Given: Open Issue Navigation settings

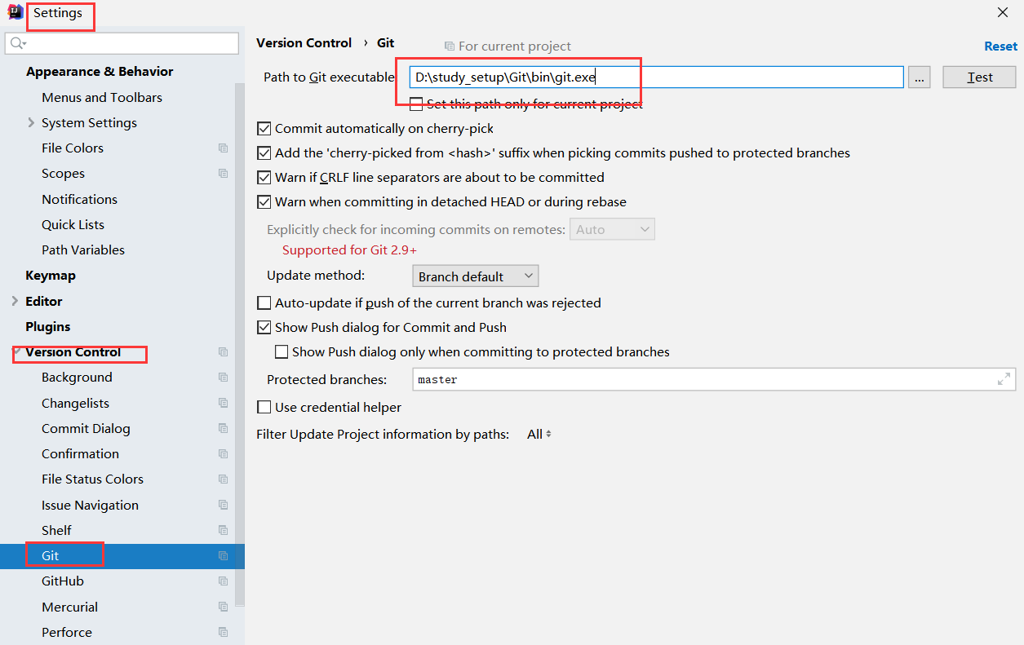Looking at the screenshot, I should [90, 506].
